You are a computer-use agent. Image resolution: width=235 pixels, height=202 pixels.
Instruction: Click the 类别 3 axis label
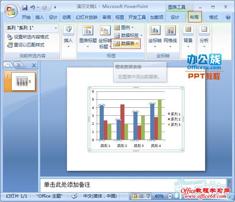coord(139,146)
